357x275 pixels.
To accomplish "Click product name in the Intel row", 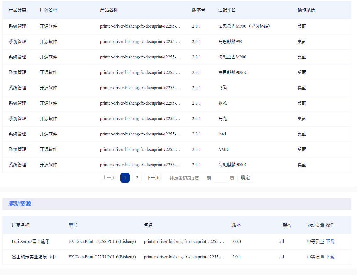I will [x=140, y=134].
